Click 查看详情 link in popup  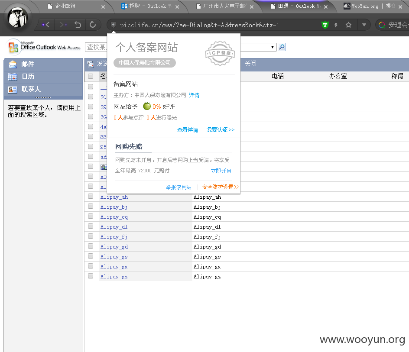coord(188,130)
